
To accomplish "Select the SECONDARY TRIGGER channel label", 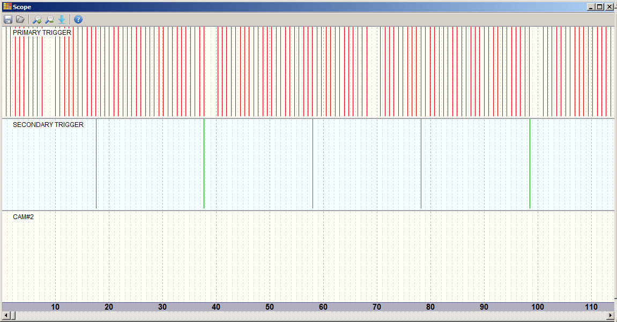I will pos(48,125).
